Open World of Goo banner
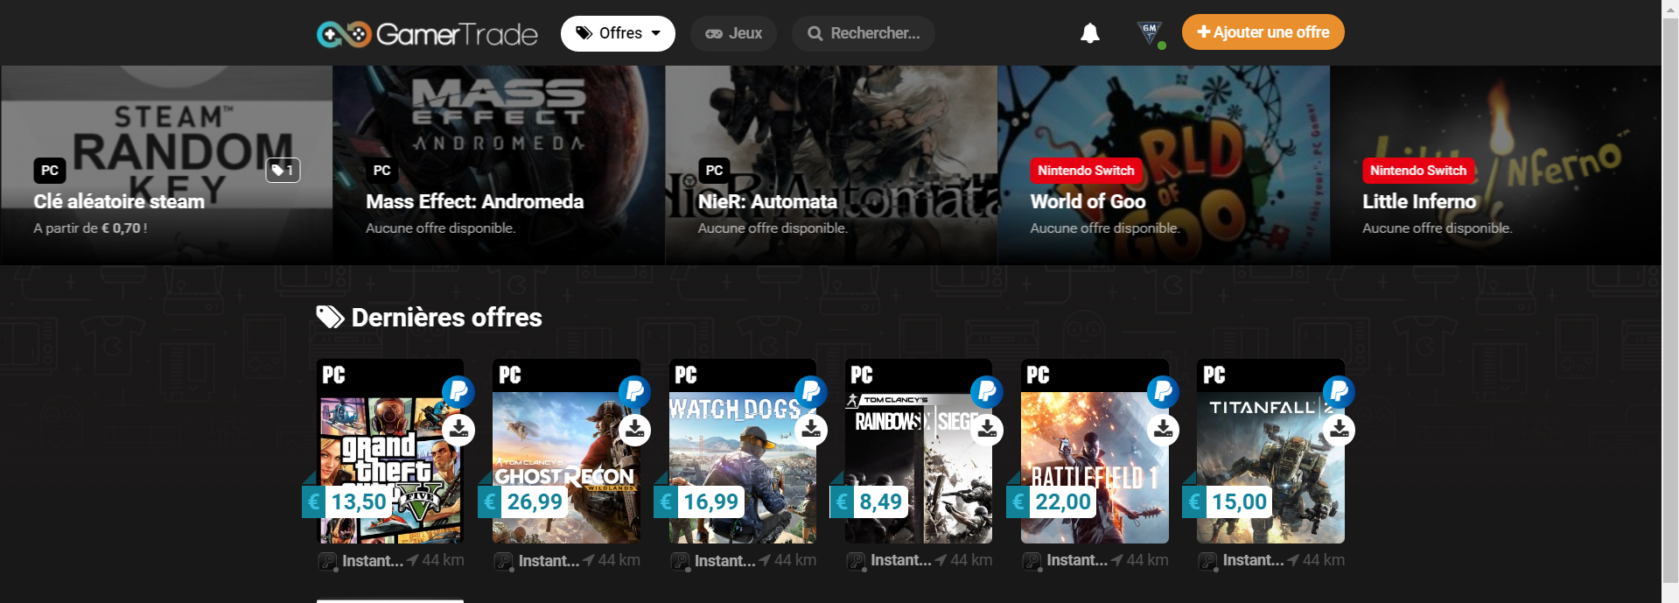 coord(1164,165)
